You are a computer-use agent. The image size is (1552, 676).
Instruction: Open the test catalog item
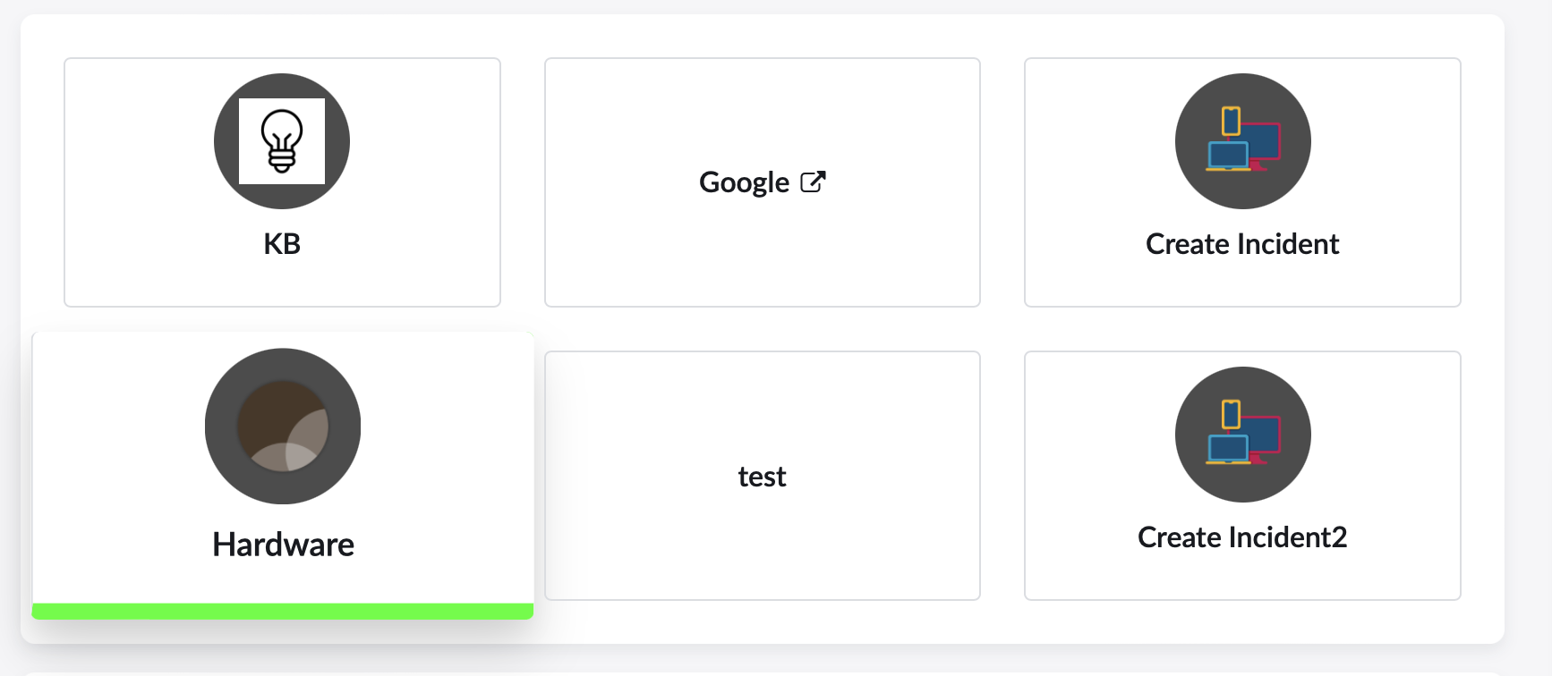pos(762,476)
